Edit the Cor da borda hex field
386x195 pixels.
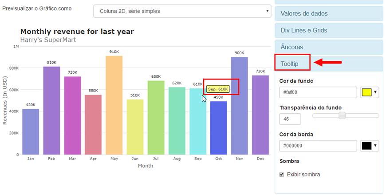[318, 146]
